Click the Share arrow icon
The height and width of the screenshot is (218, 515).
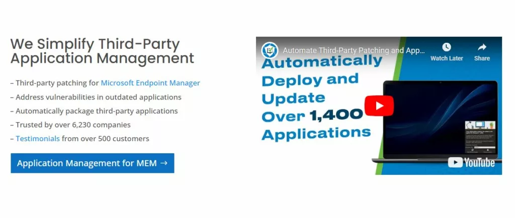pos(482,48)
